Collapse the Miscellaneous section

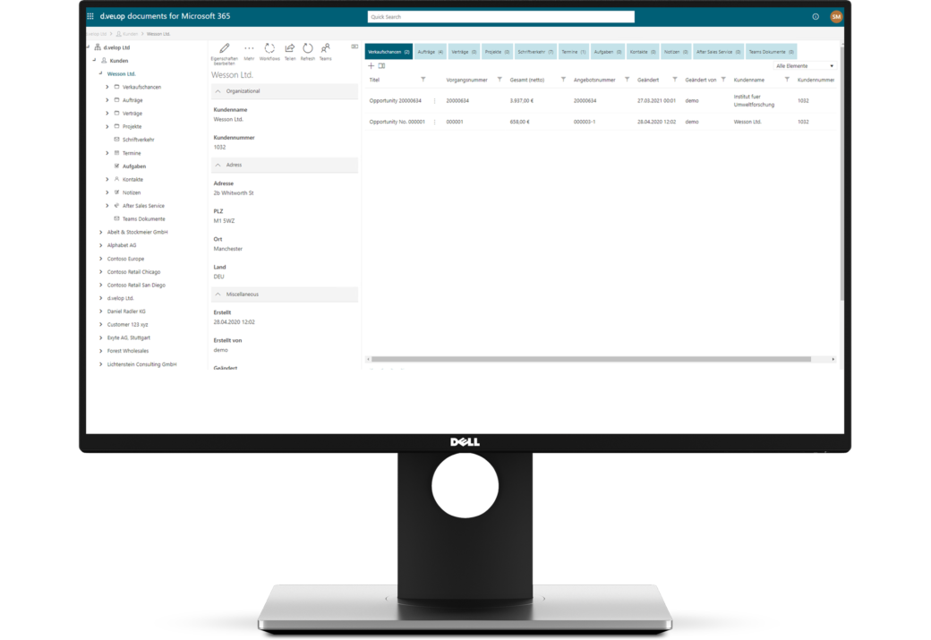point(218,294)
